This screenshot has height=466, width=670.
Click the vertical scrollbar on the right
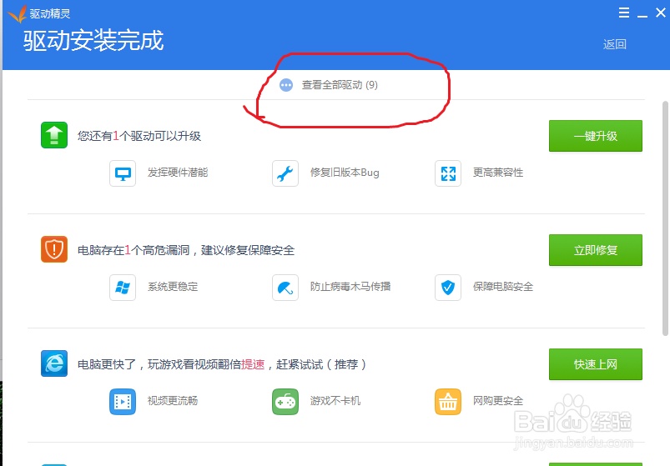[665, 218]
